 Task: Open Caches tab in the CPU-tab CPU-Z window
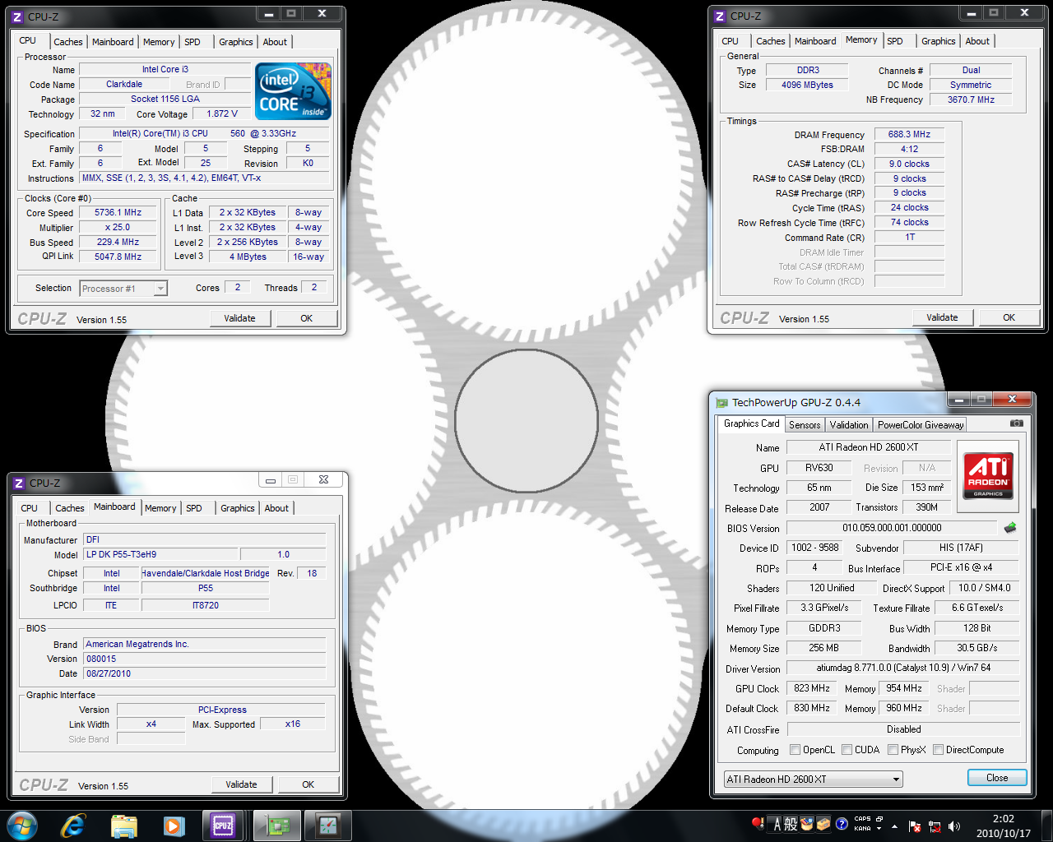[68, 42]
